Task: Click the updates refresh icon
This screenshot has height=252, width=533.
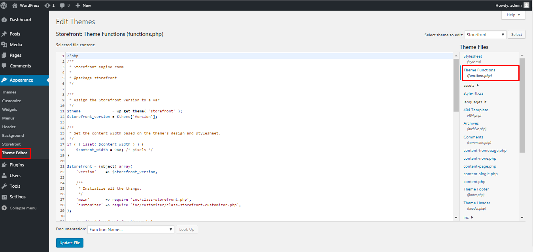Action: (47, 5)
